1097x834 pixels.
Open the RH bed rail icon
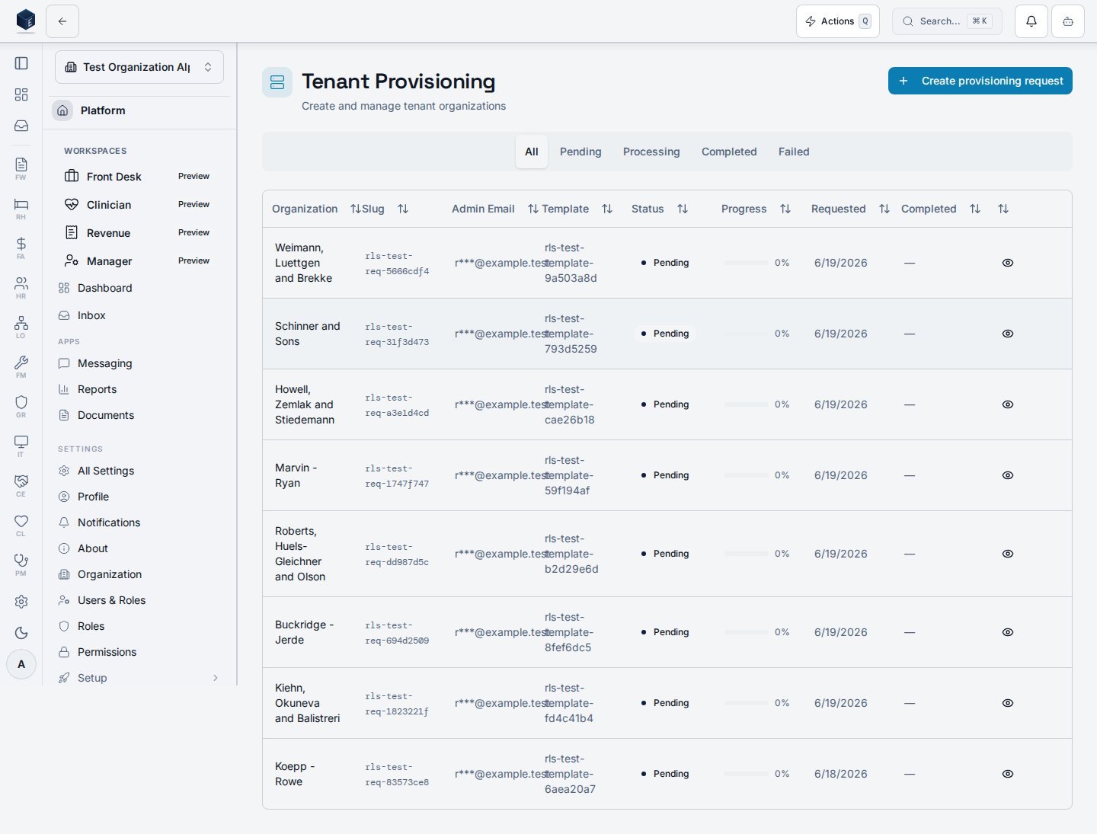tap(21, 208)
